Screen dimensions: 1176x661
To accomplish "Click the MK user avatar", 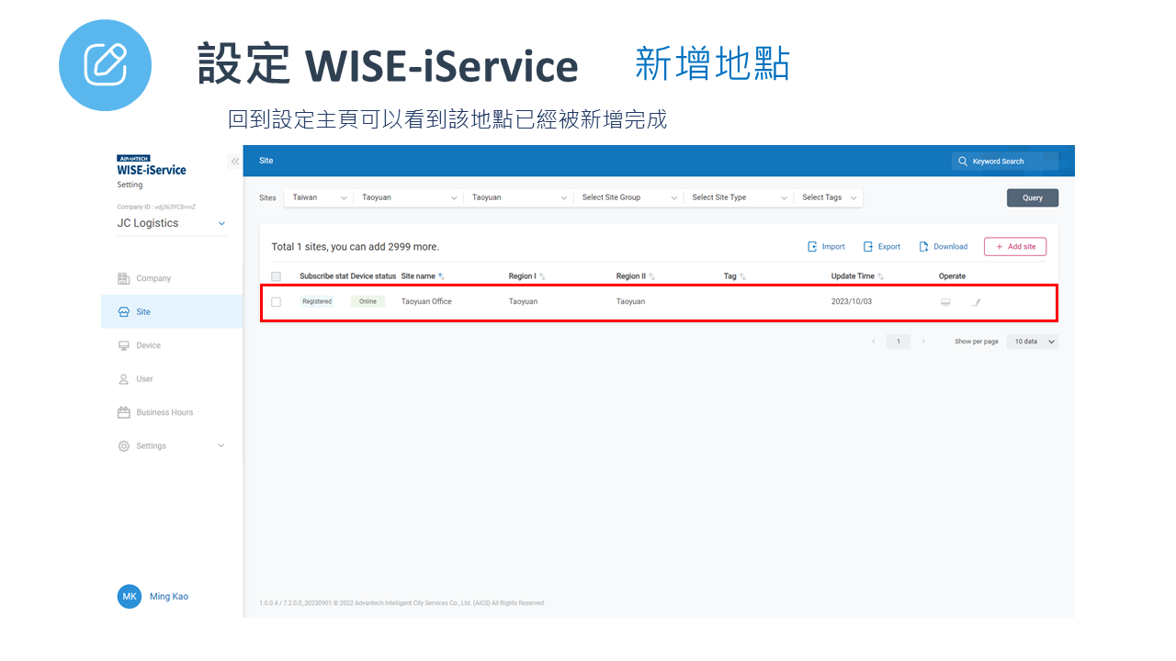I will [130, 597].
